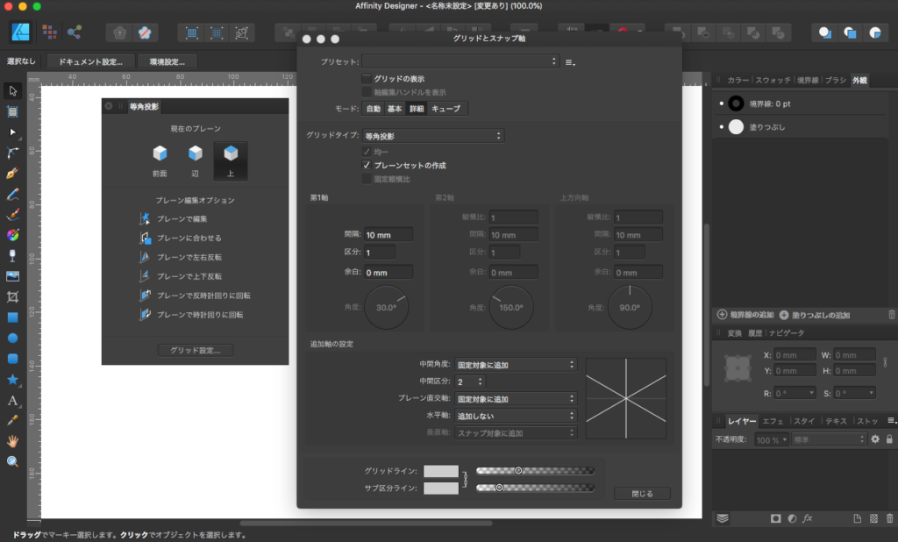Click the グリッドライン color swatch
The width and height of the screenshot is (898, 542).
tap(440, 471)
